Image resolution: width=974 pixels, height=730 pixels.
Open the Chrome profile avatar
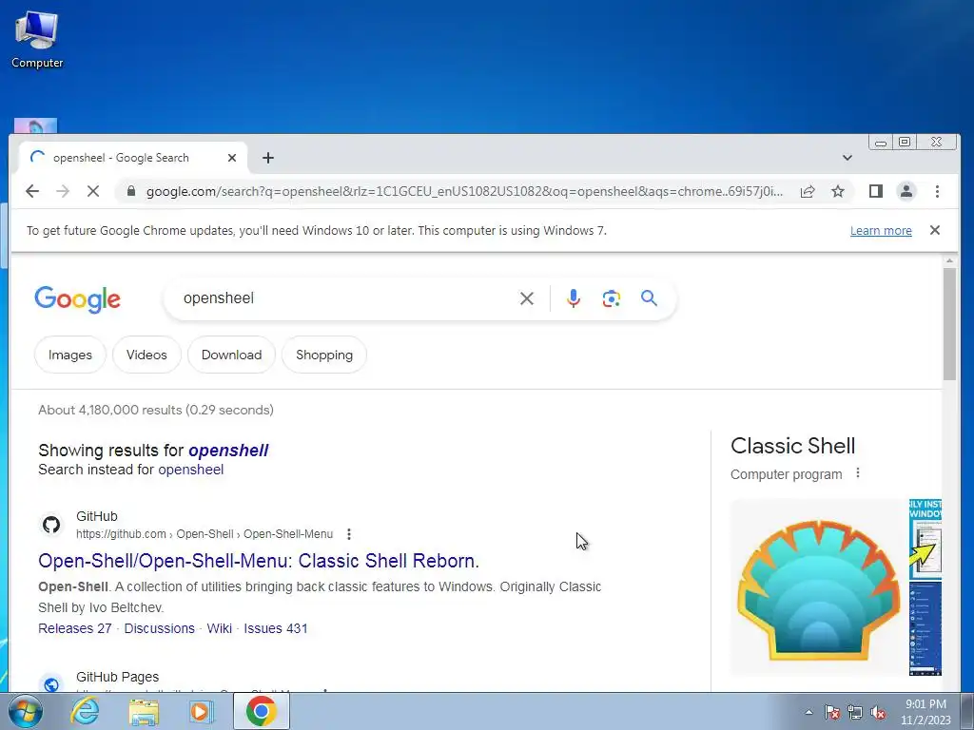coord(906,191)
